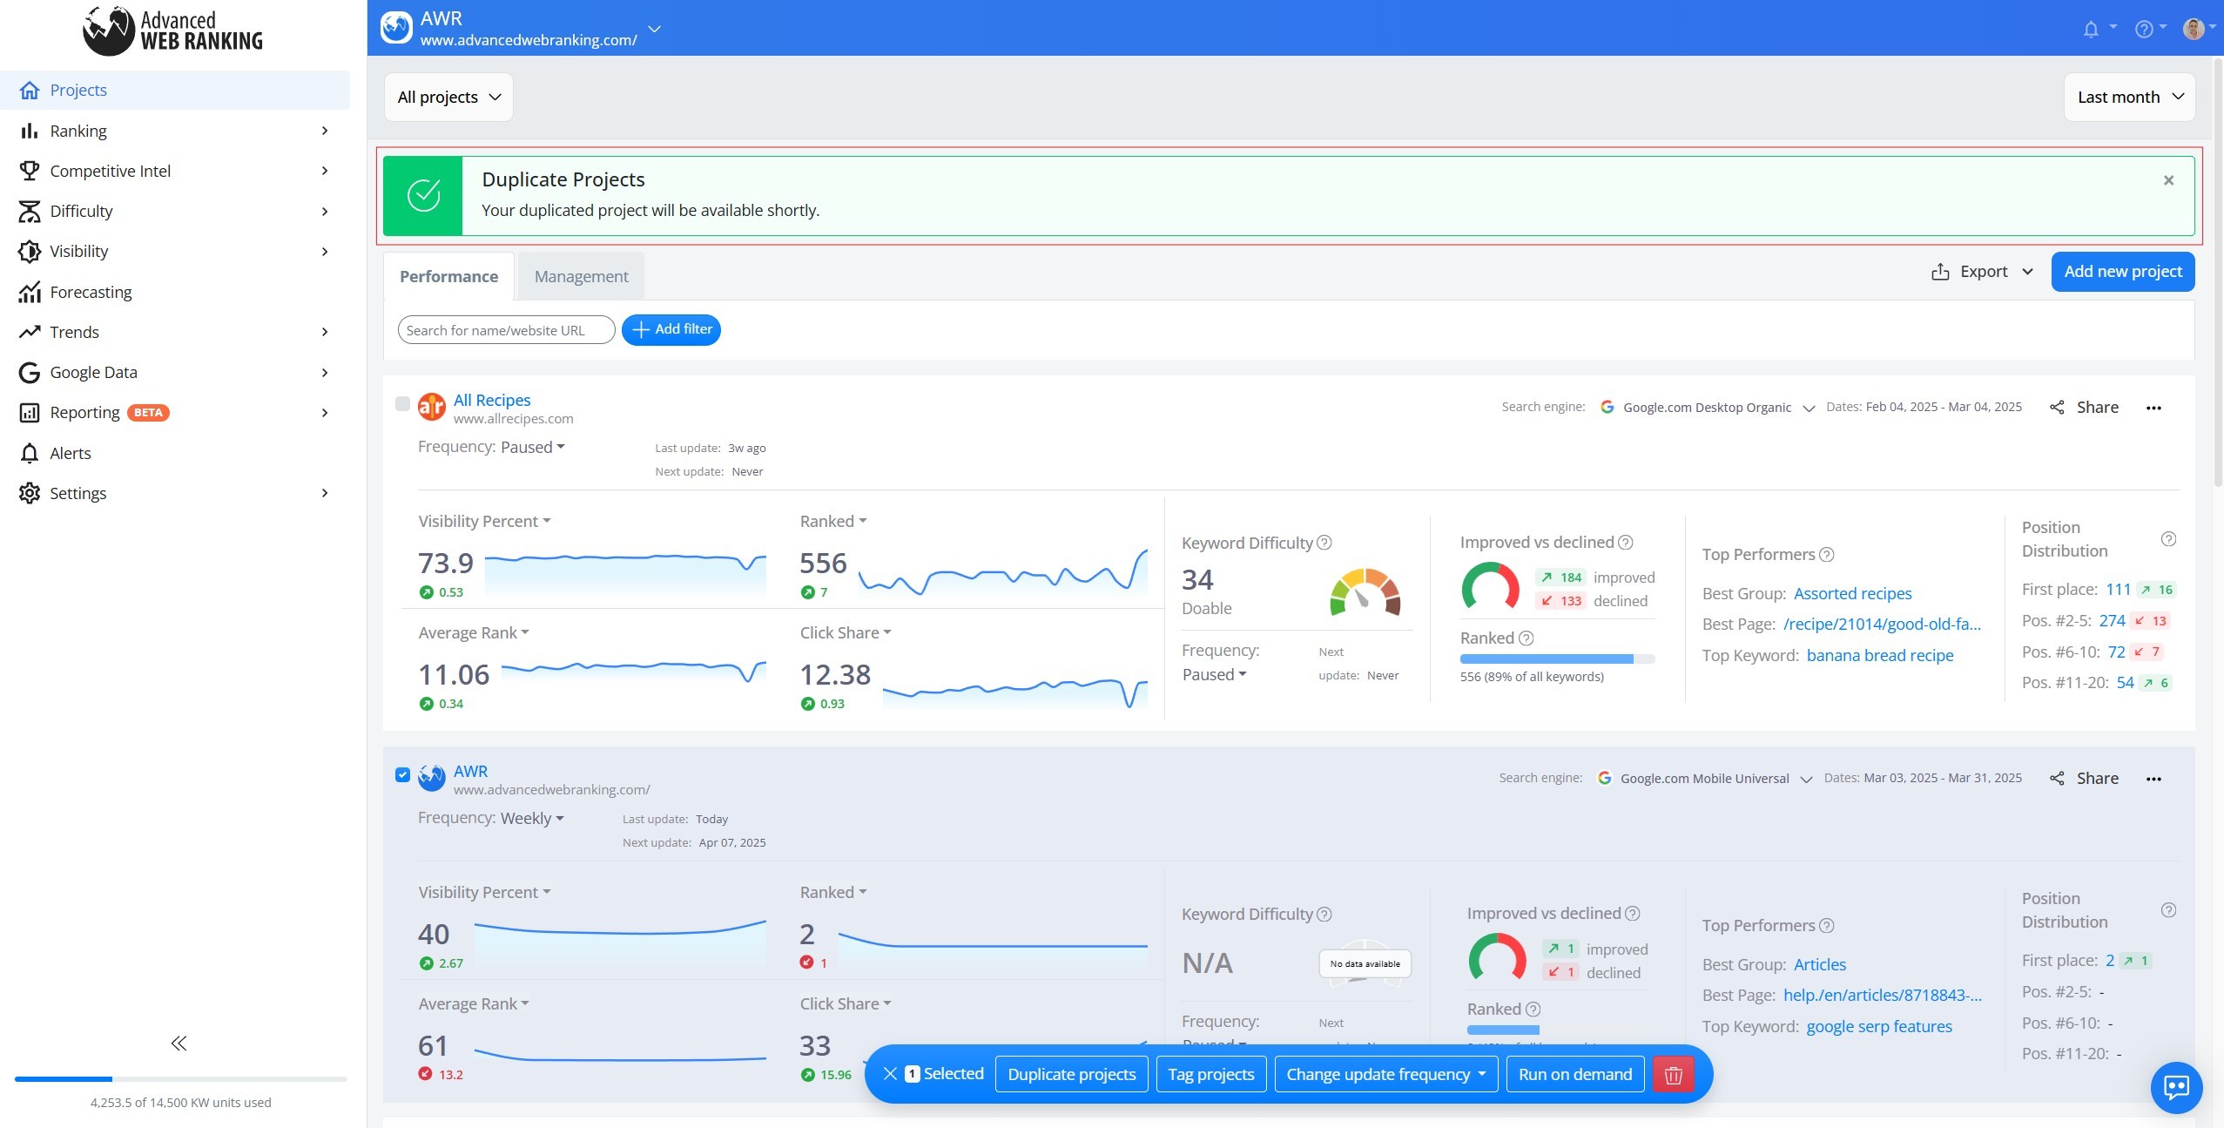Viewport: 2224px width, 1128px height.
Task: Click the KW units usage progress bar
Action: (x=181, y=1079)
